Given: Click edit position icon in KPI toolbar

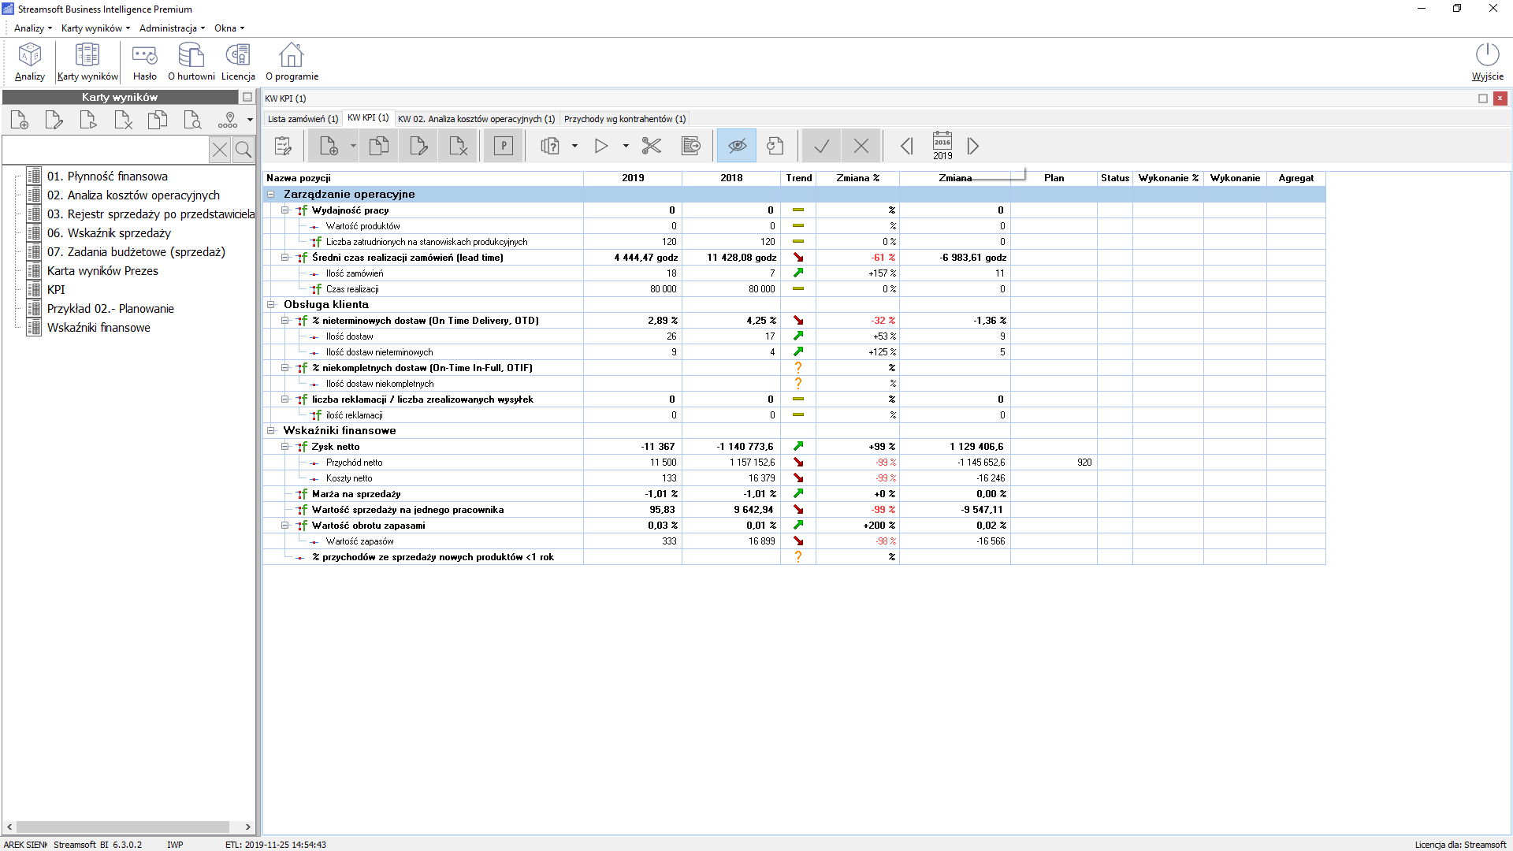Looking at the screenshot, I should point(418,146).
